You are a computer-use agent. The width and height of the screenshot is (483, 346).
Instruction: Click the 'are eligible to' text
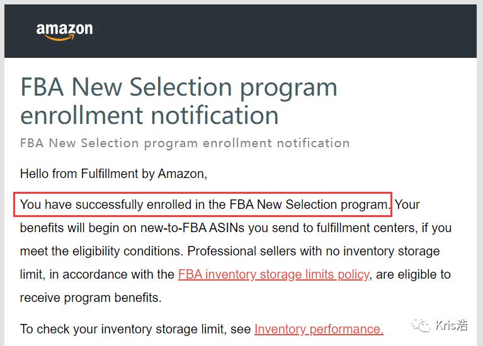click(x=413, y=274)
